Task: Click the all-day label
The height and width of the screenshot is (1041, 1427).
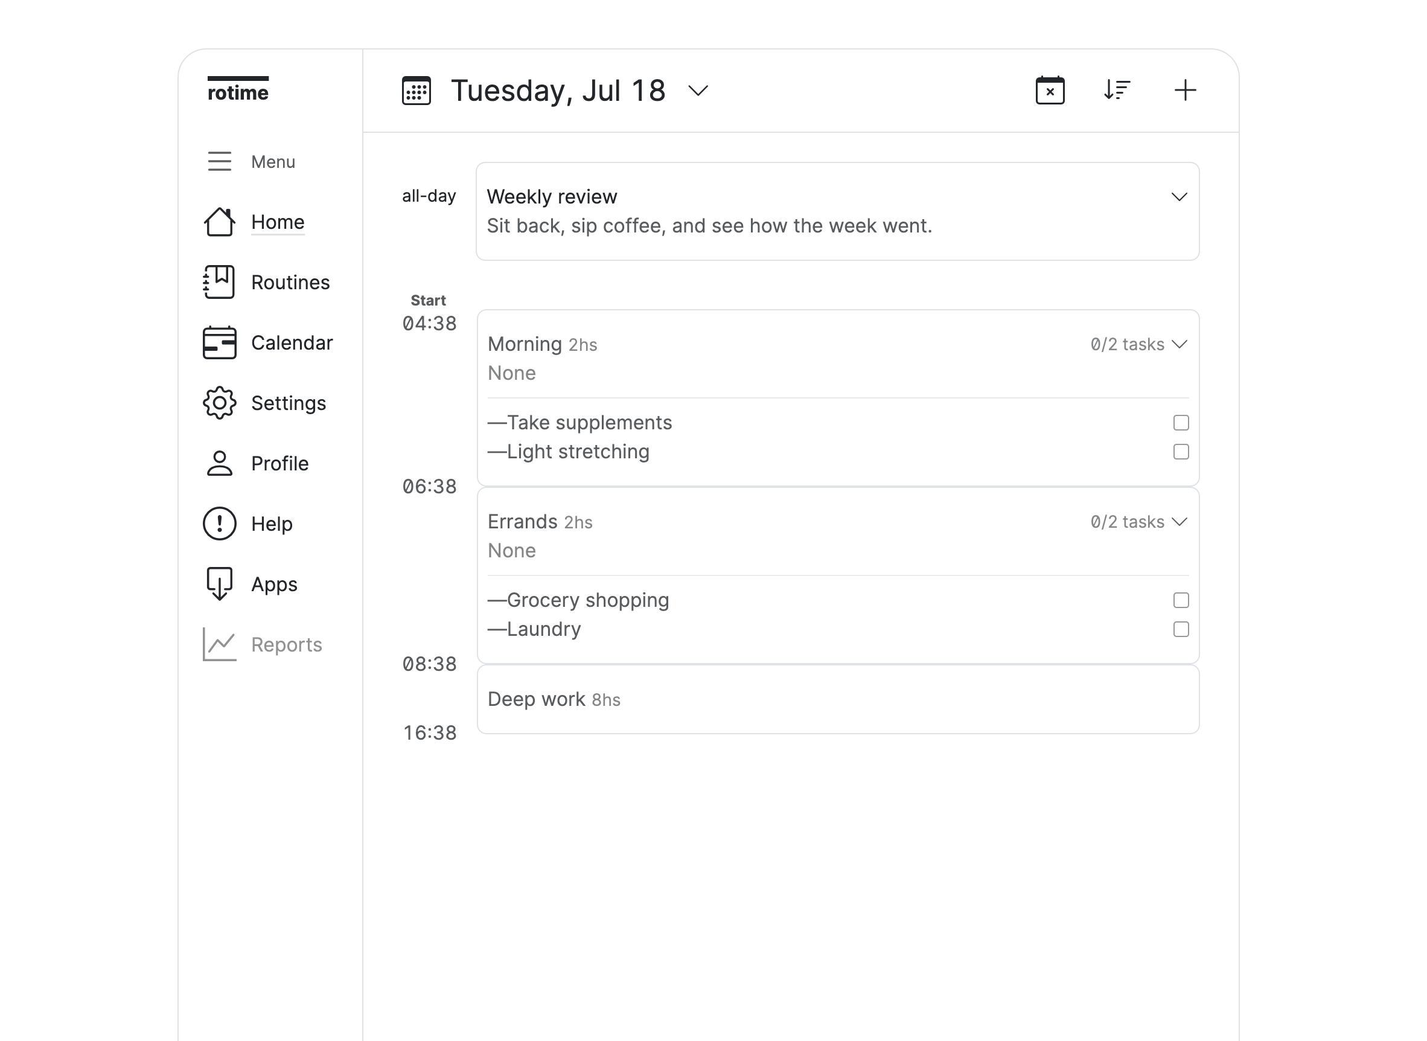Action: coord(429,196)
